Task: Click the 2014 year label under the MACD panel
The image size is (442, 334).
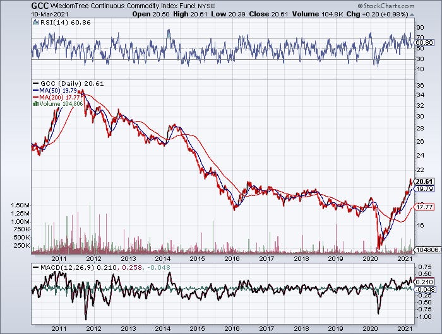Action: [x=163, y=328]
